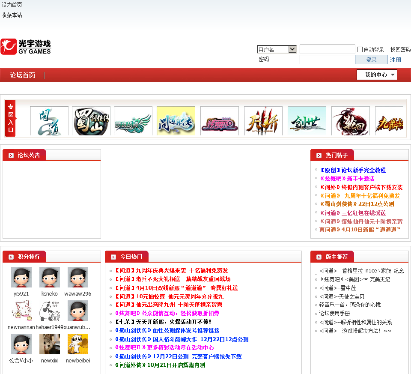
Task: Open 【问道】老兵不死大礼相送 post
Action: pyautogui.click(x=173, y=279)
